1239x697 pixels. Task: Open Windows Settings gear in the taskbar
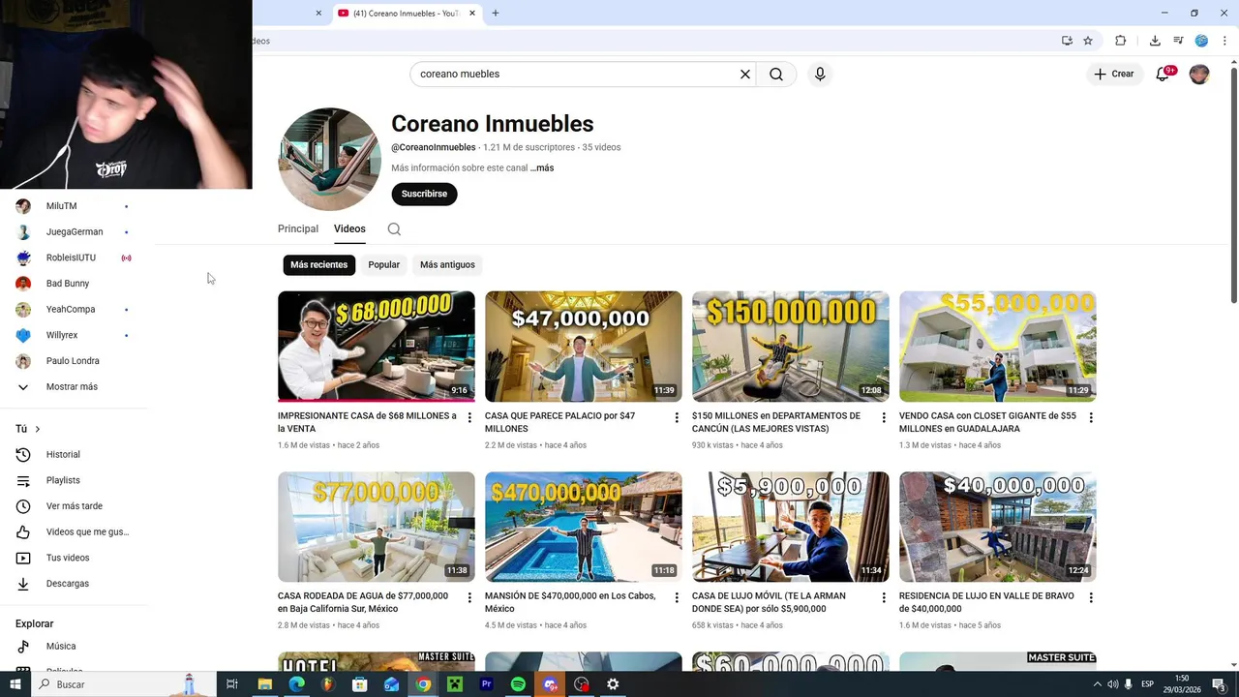point(613,684)
